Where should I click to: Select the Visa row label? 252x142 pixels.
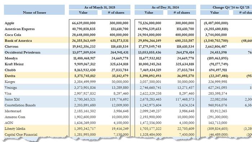tap(8, 94)
